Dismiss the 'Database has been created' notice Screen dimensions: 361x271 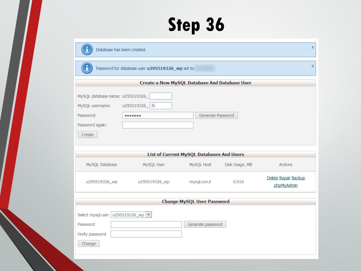pos(312,47)
